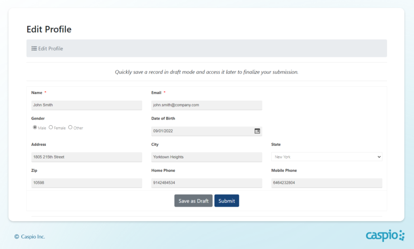Click the Home Phone number field
414x249 pixels.
pyautogui.click(x=207, y=183)
